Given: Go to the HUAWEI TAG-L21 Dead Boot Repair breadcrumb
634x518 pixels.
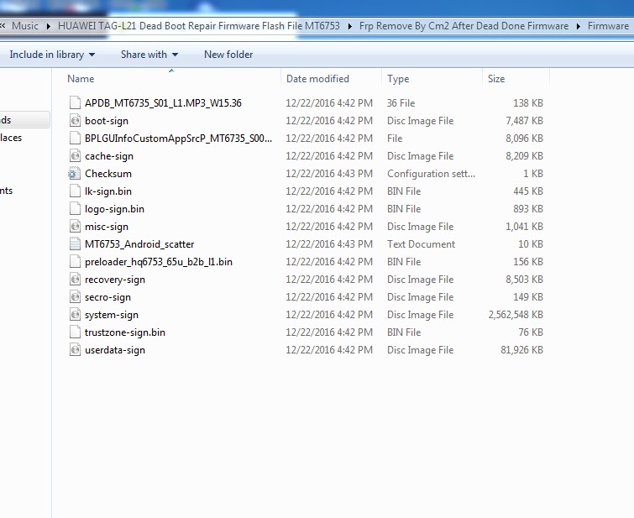Looking at the screenshot, I should (199, 26).
